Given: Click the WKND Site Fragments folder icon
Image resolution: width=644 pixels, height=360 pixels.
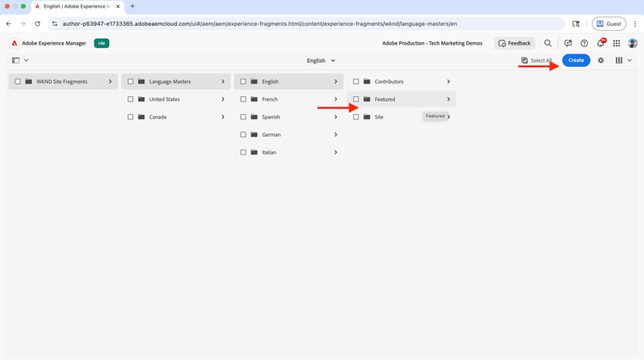Looking at the screenshot, I should (28, 82).
